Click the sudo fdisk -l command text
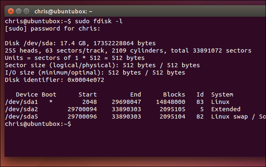 [99, 21]
